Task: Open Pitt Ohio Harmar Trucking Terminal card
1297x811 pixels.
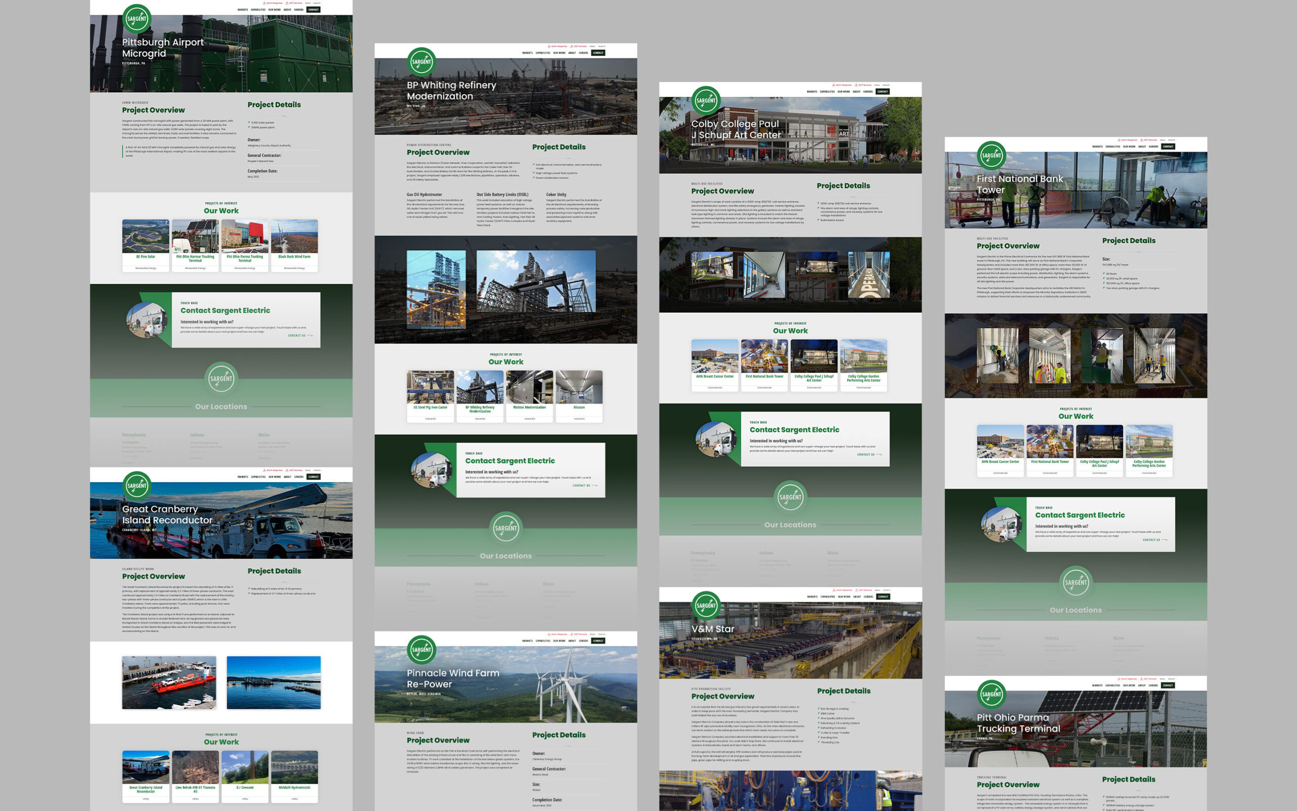Action: pyautogui.click(x=195, y=245)
